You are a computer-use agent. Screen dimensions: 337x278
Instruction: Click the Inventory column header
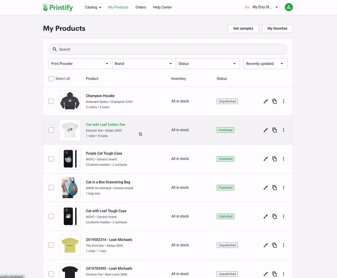179,79
